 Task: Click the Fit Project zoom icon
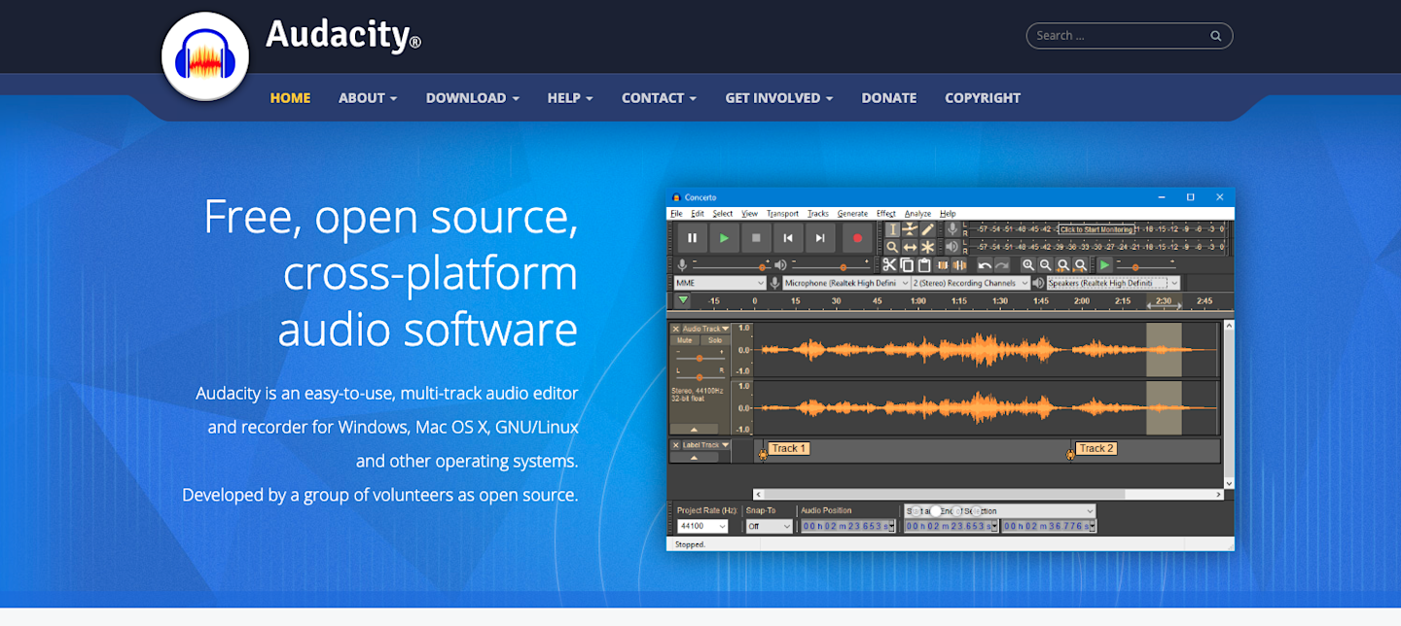(x=1081, y=265)
